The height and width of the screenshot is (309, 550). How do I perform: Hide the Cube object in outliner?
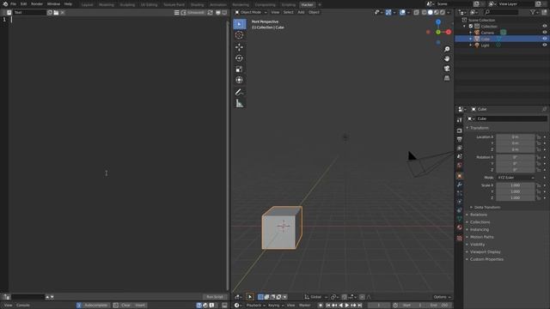tap(544, 39)
